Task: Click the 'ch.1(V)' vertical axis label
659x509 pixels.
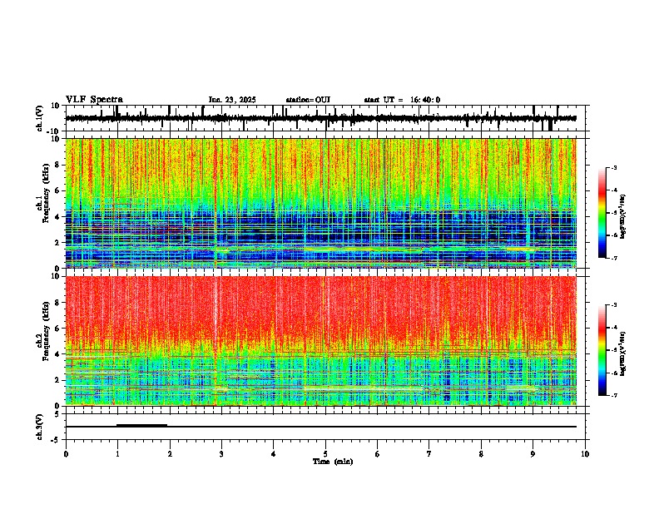Action: (x=40, y=118)
